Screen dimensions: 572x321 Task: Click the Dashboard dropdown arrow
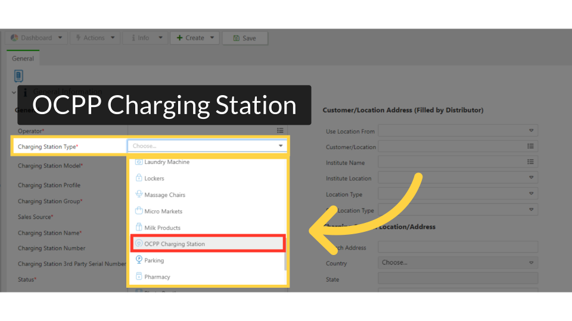(x=60, y=37)
